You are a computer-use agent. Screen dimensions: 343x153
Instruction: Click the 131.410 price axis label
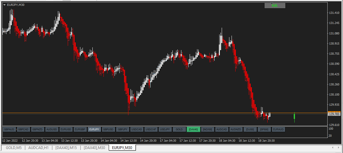(x=334, y=13)
